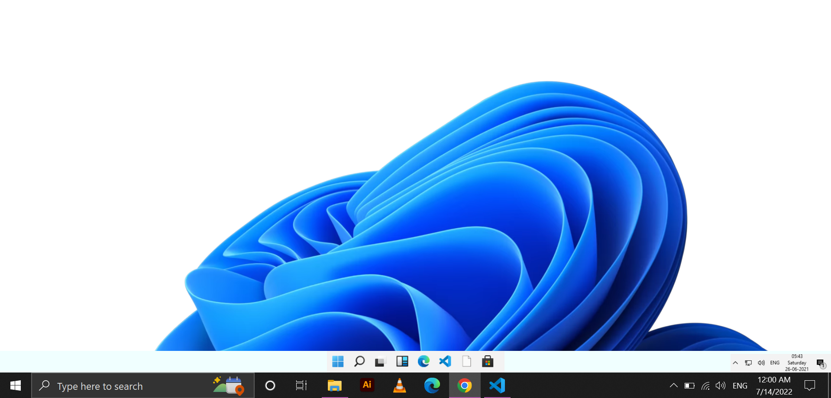The height and width of the screenshot is (398, 831).
Task: Check battery status in the system tray
Action: 689,385
